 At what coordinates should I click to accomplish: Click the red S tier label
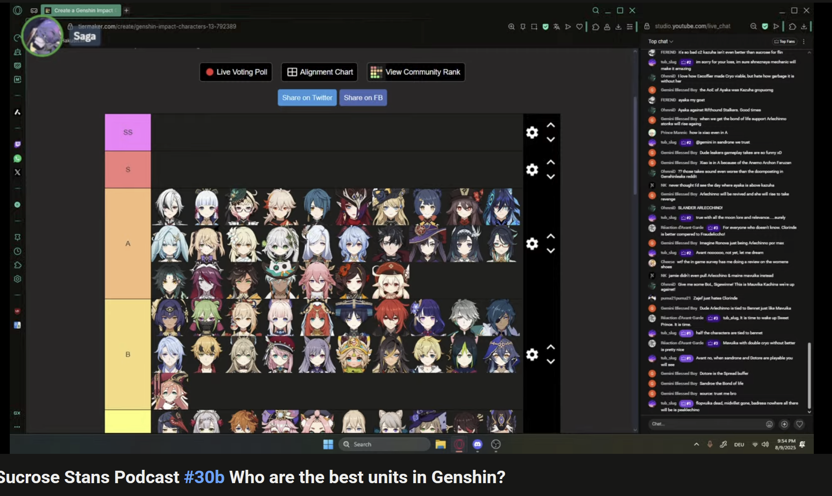coord(128,169)
